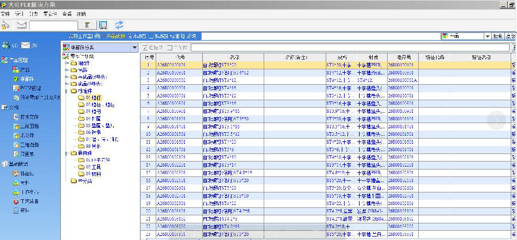Click the envelope mail icon in toolbar
The height and width of the screenshot is (240, 517).
point(22,25)
